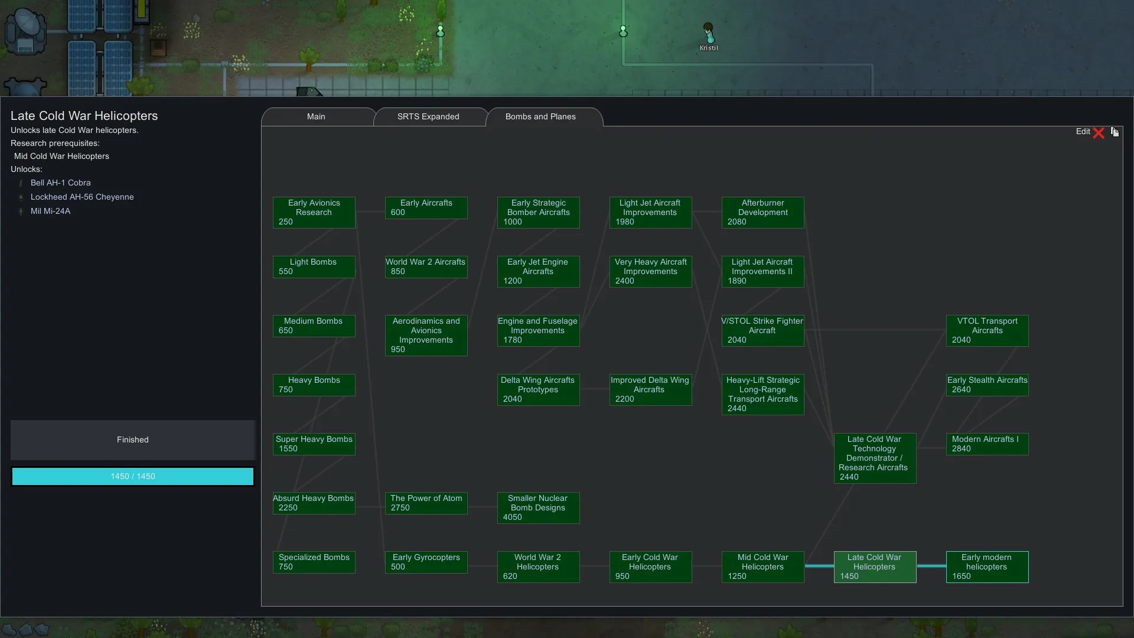Click the Lockheed AH-56 Cheyenne unlock icon
Image resolution: width=1134 pixels, height=638 pixels.
pos(21,197)
